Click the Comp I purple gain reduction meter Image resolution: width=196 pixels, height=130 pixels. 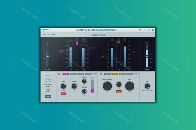pos(77,43)
